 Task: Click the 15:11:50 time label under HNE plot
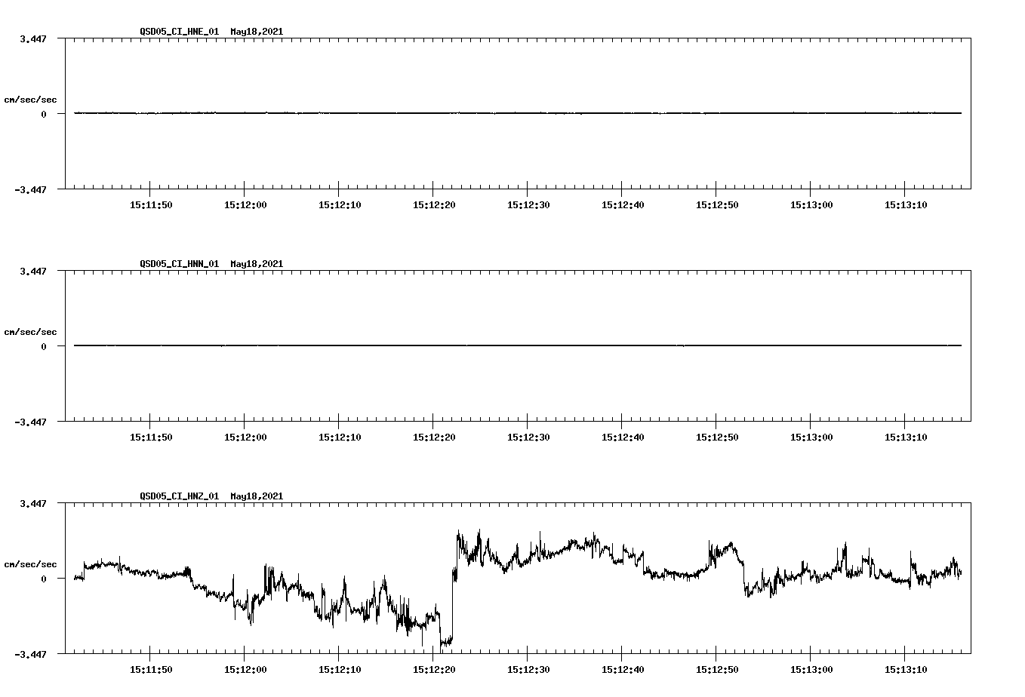click(x=152, y=202)
